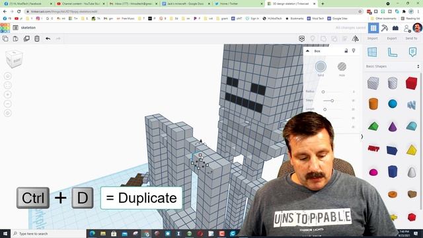Adjust the Radius slider
Viewport: 423px width, 238px height.
[x=323, y=92]
